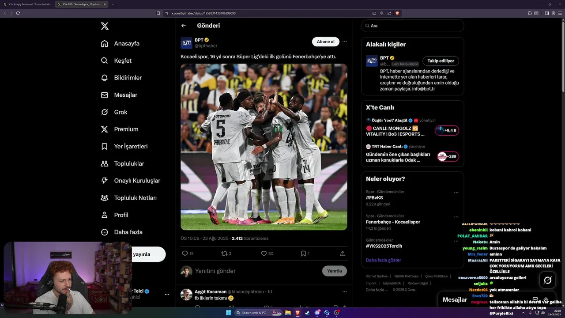The width and height of the screenshot is (565, 318).
Task: Open Grok from sidebar
Action: [114, 112]
